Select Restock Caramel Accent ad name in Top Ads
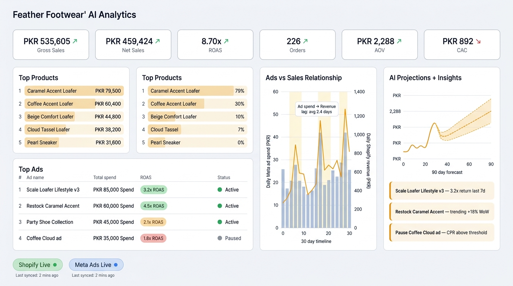The height and width of the screenshot is (286, 513). pyautogui.click(x=53, y=206)
